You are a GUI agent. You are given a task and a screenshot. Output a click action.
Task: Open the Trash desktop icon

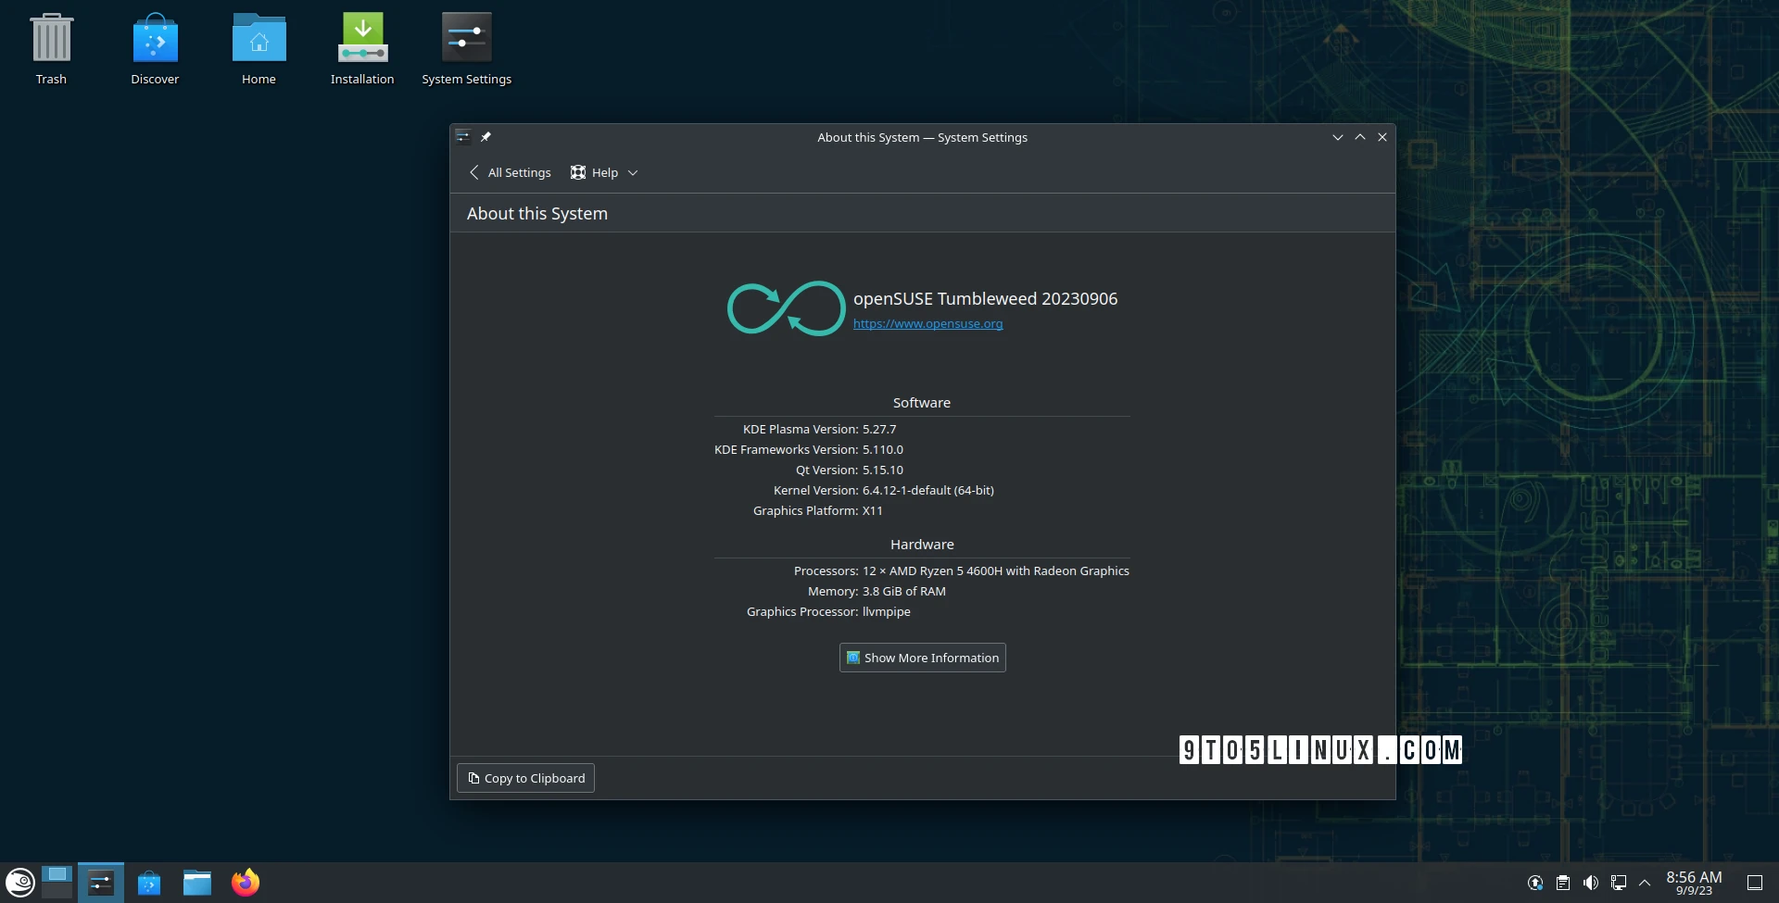click(x=51, y=49)
